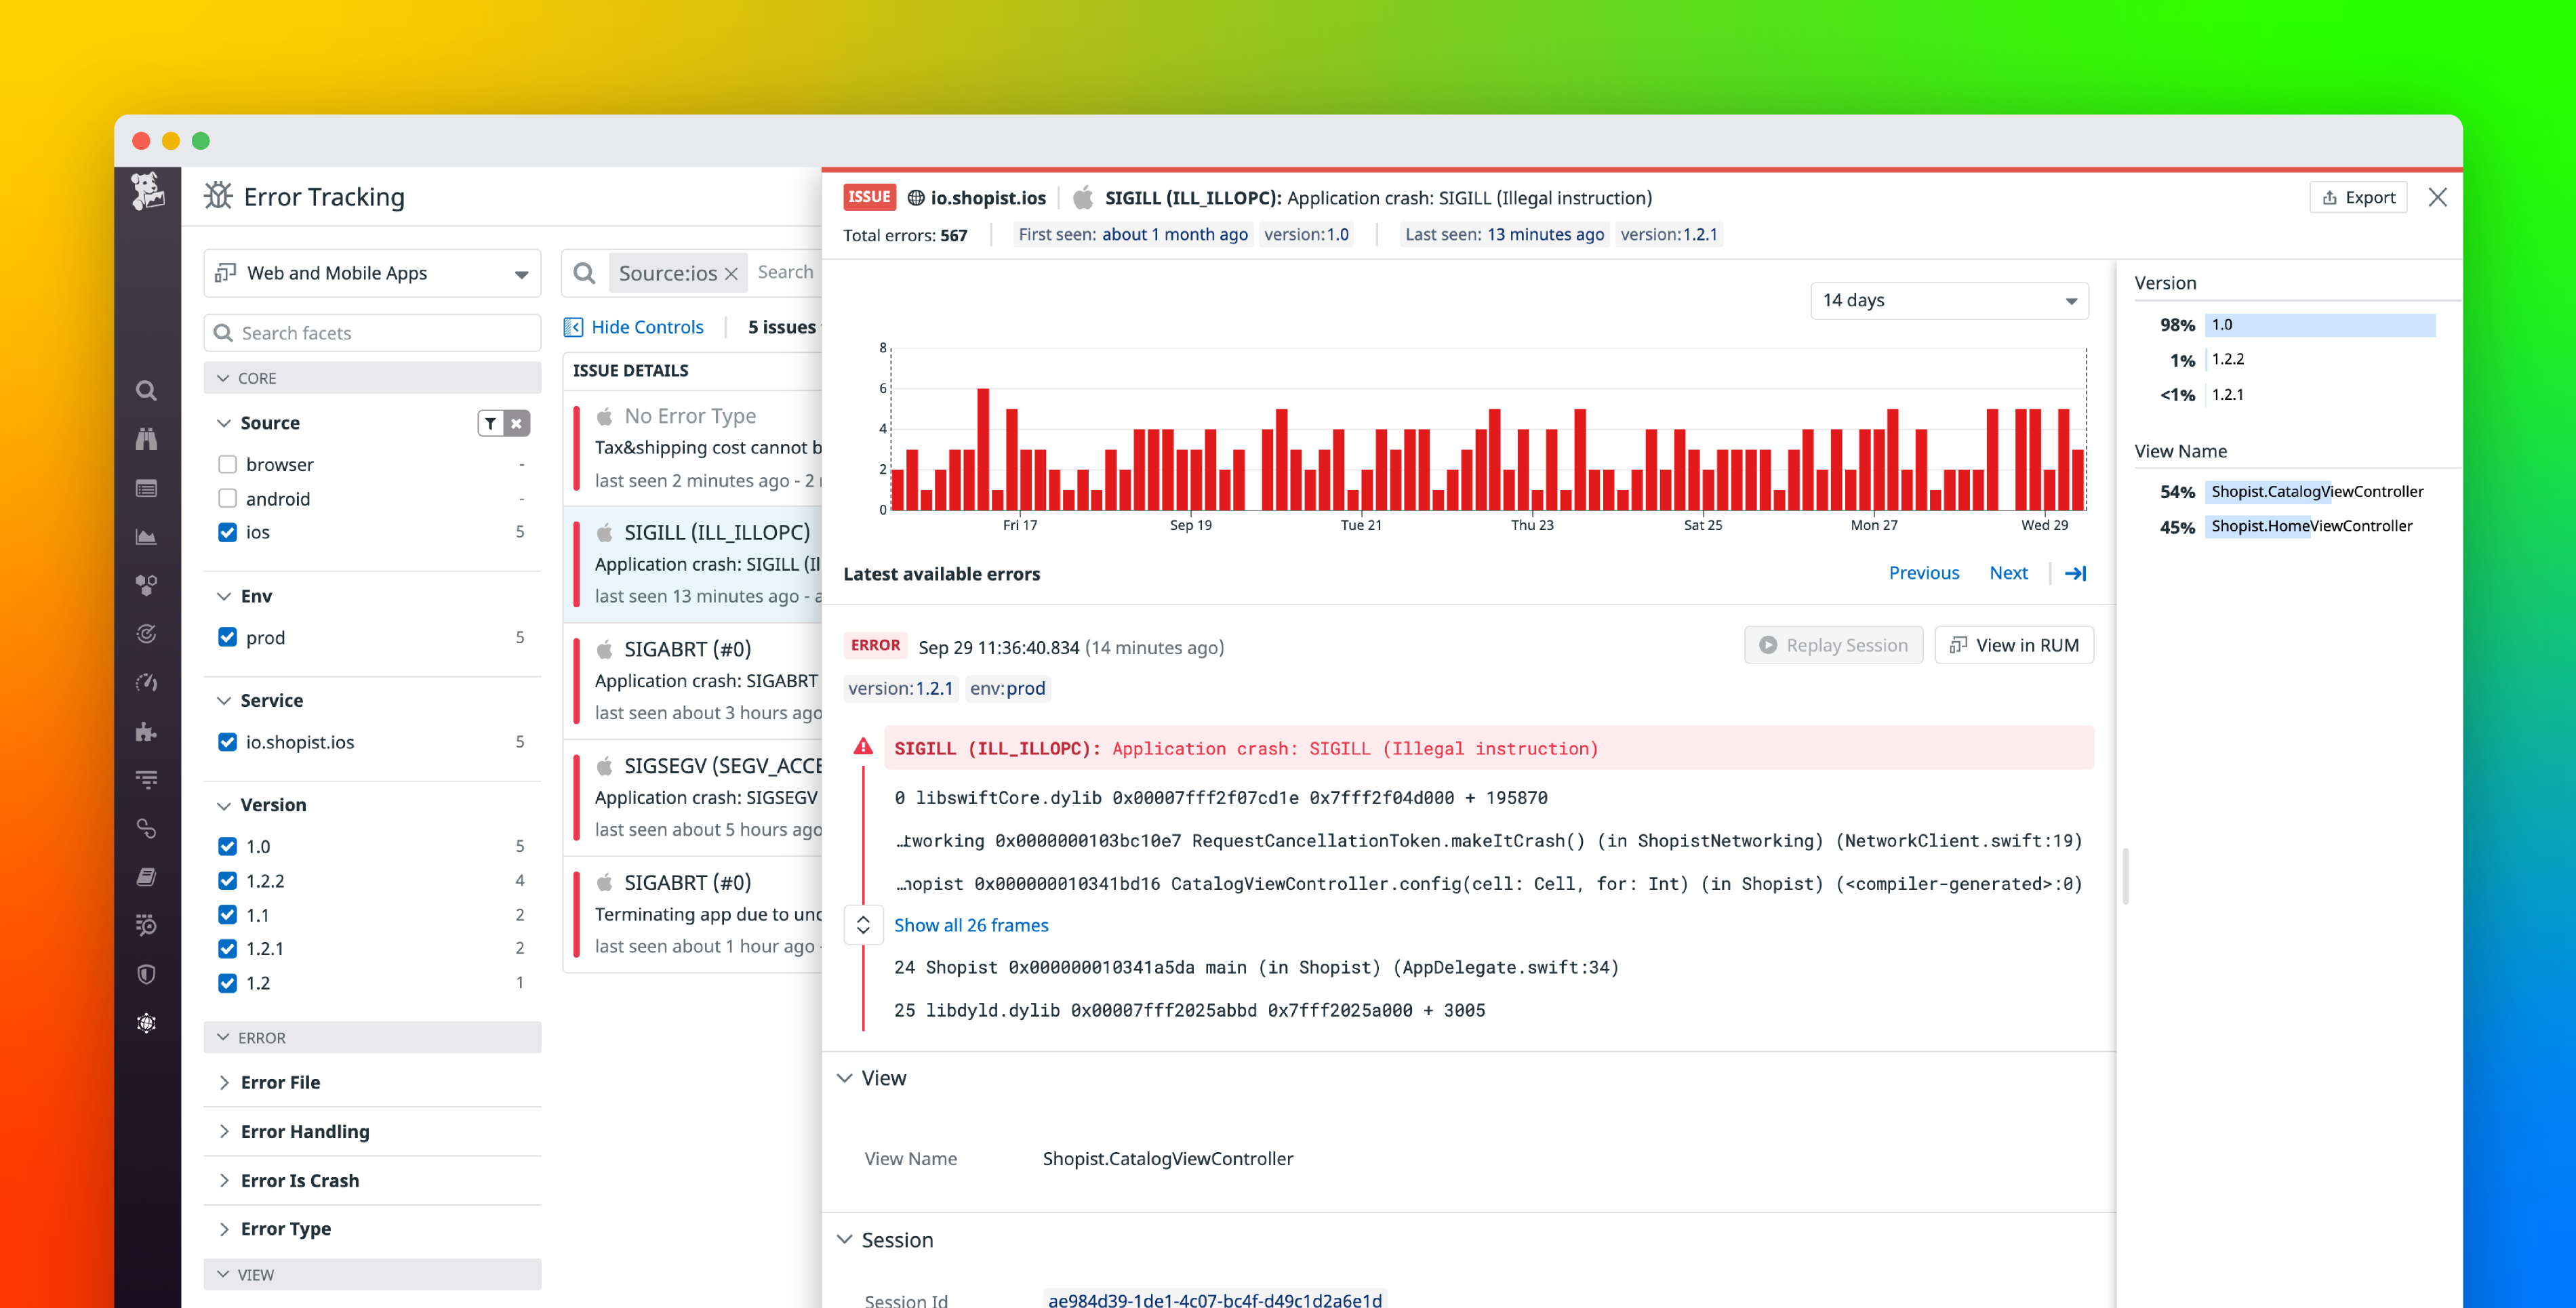
Task: Click Next to view the next error
Action: coord(2008,572)
